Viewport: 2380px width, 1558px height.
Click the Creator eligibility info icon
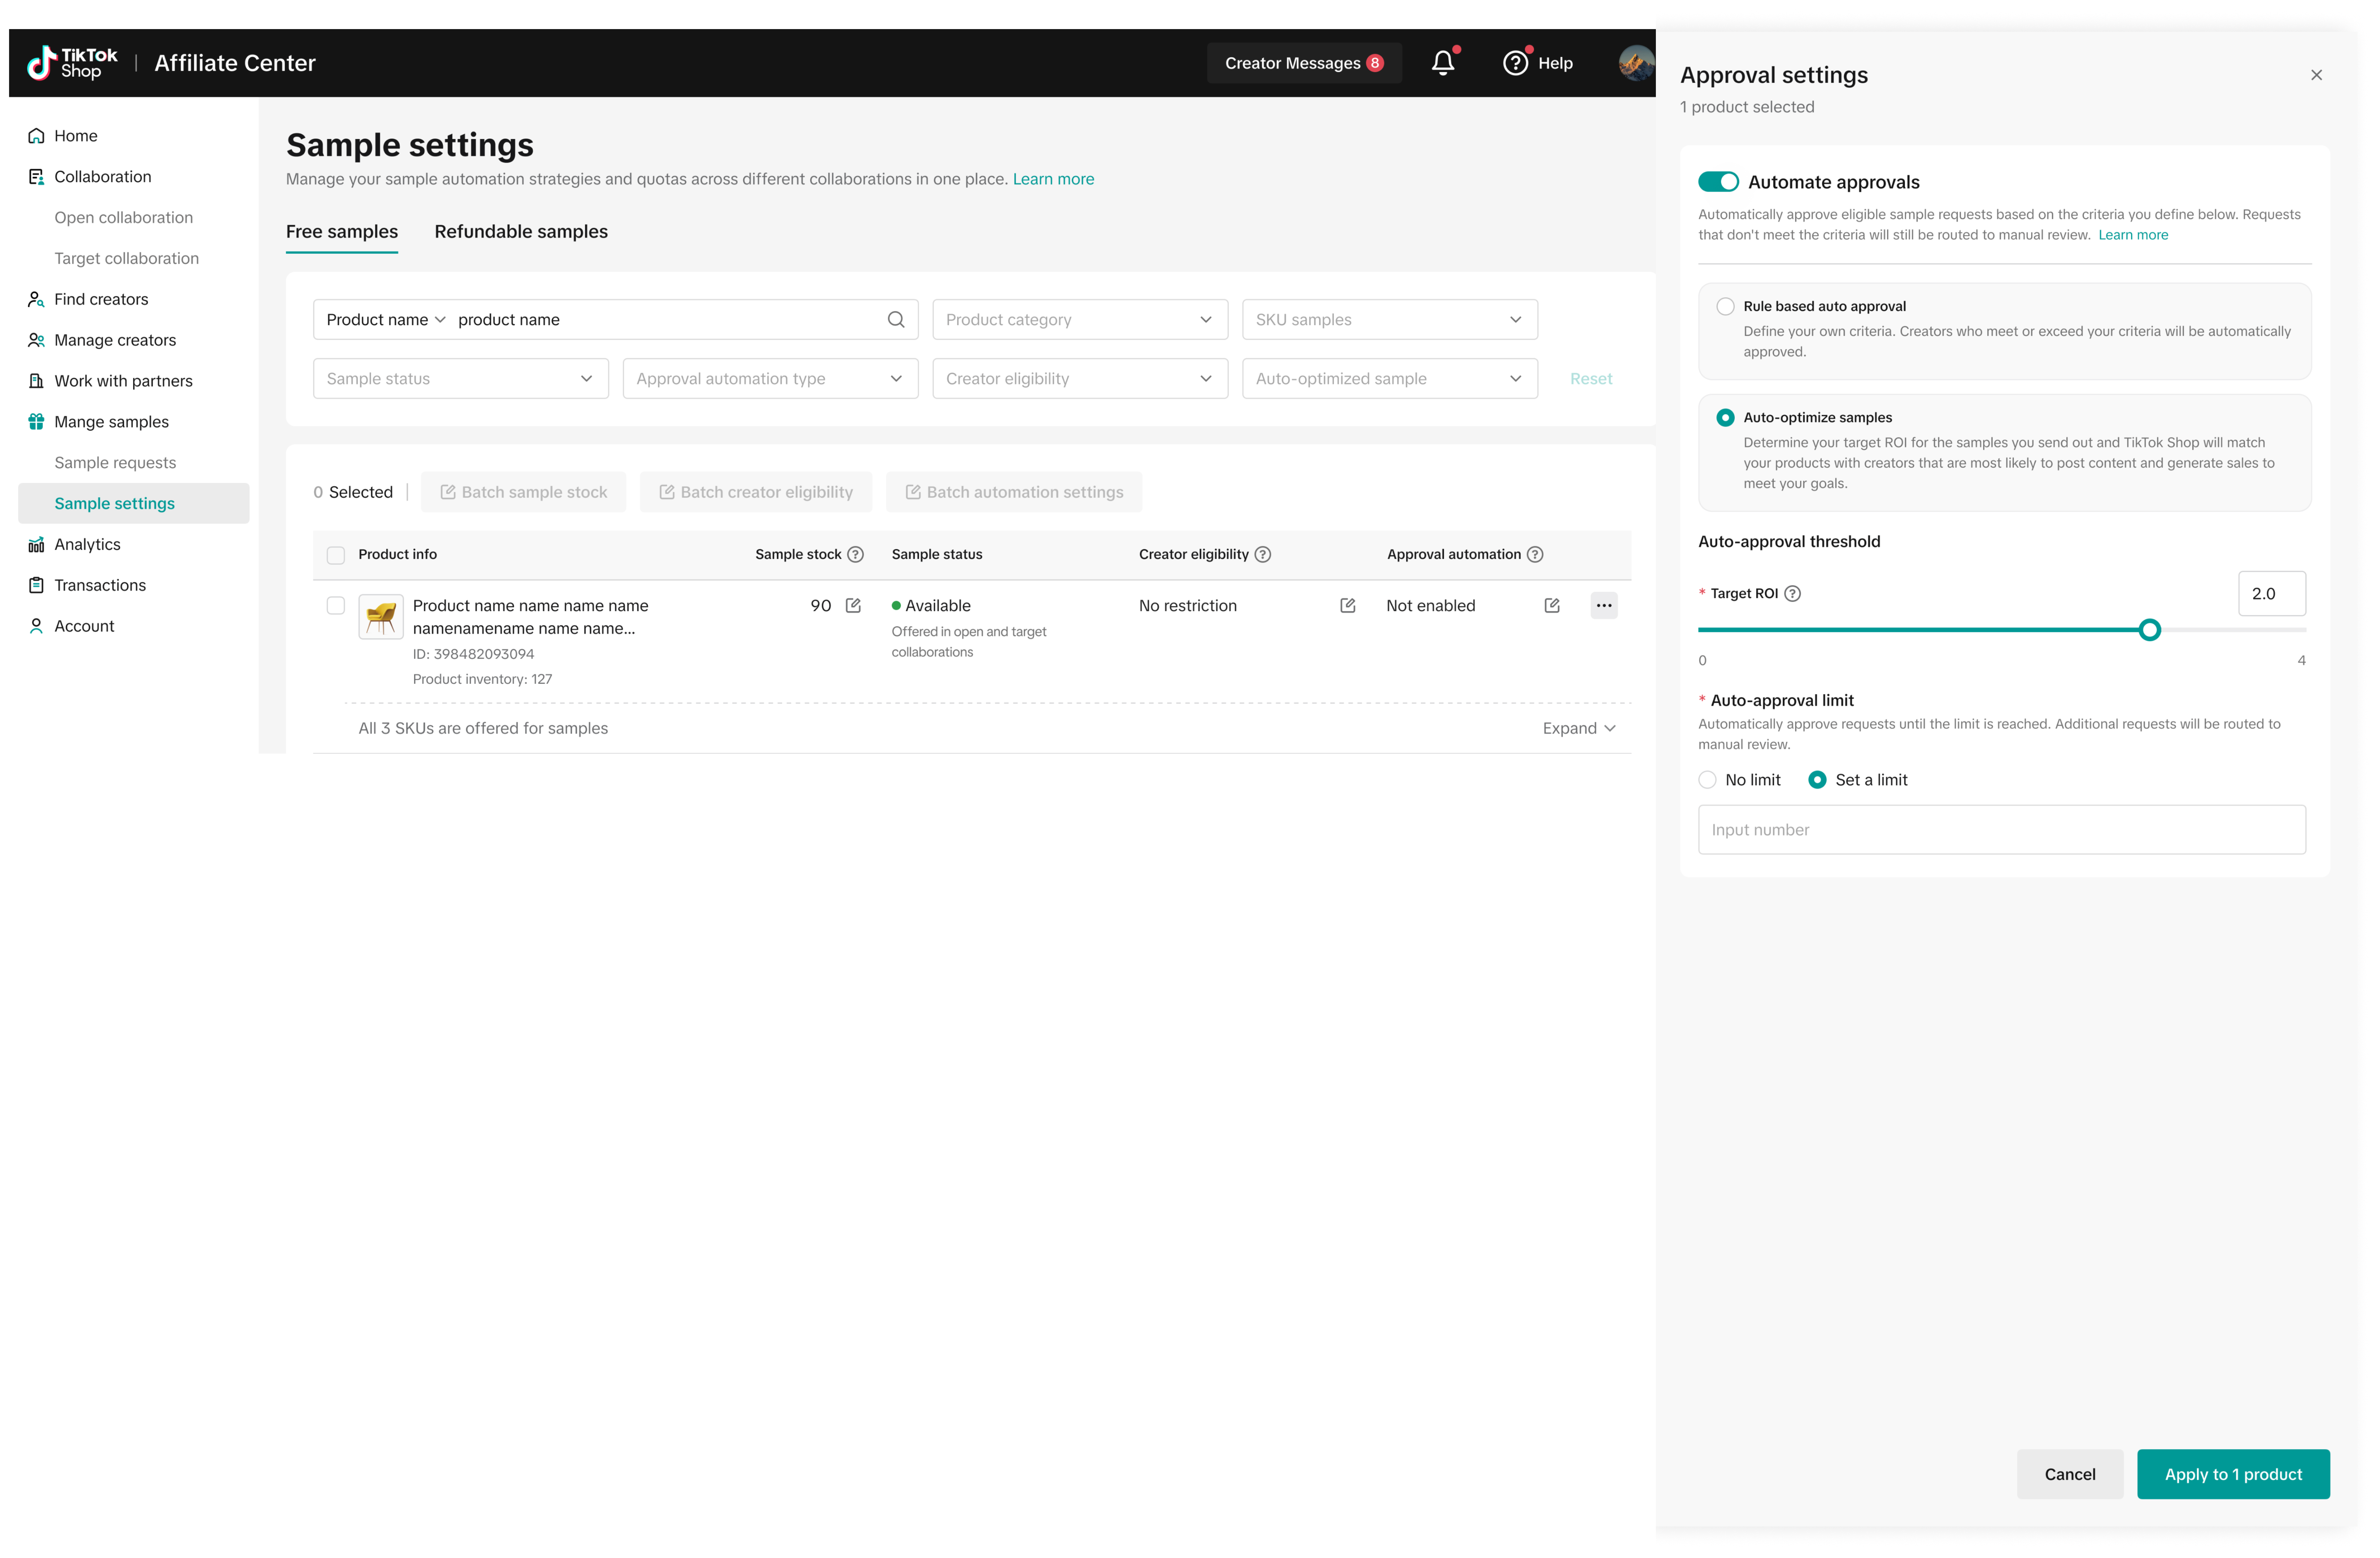pyautogui.click(x=1263, y=555)
